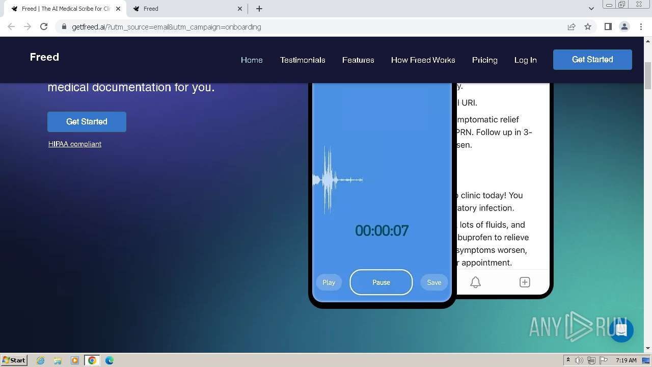Click the padlock site info icon
Viewport: 652px width, 367px height.
[x=64, y=27]
